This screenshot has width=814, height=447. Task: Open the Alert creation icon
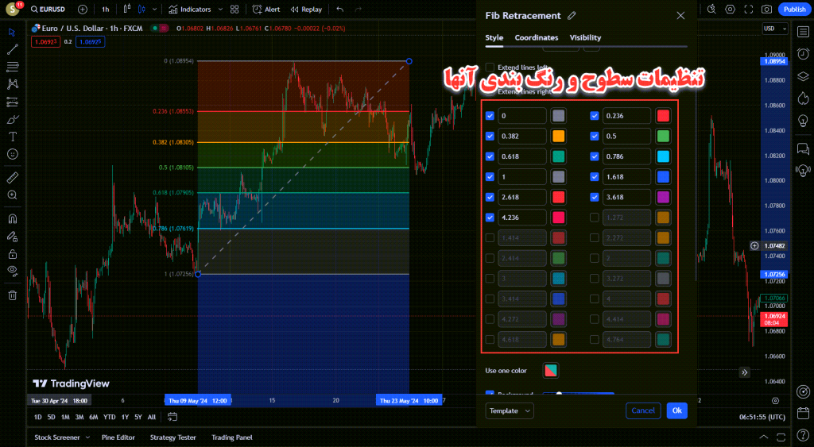point(266,10)
